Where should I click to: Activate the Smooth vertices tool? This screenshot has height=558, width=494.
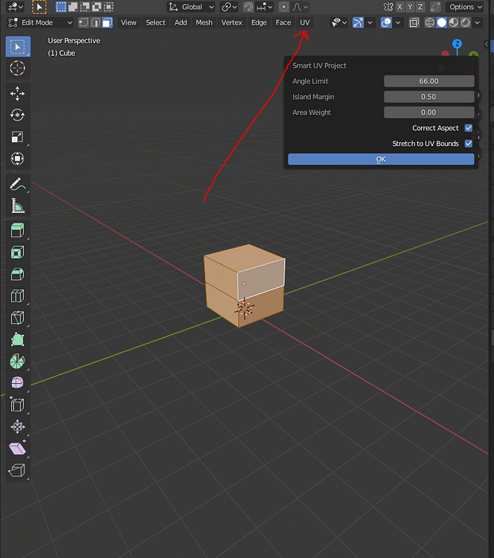coord(18,383)
